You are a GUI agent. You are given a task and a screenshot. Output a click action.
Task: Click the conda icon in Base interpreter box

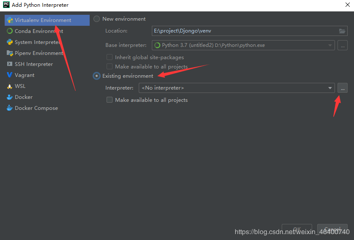[157, 45]
